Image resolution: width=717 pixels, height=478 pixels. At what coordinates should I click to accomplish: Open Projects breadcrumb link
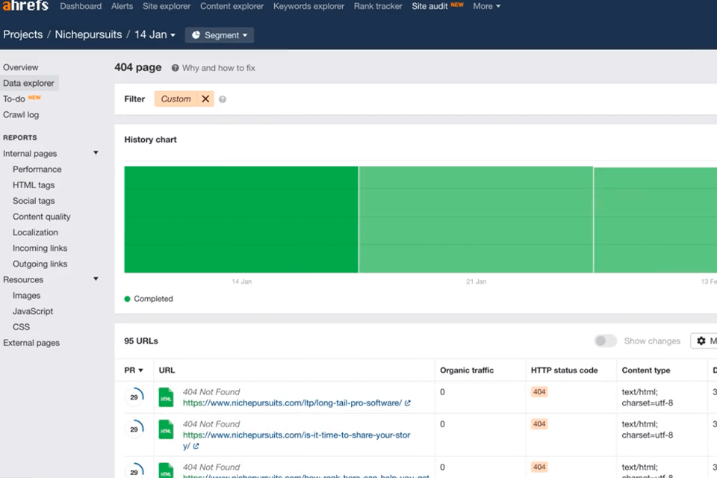pos(23,35)
